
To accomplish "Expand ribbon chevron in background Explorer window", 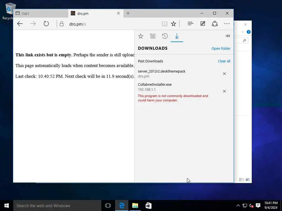I will click(x=242, y=32).
